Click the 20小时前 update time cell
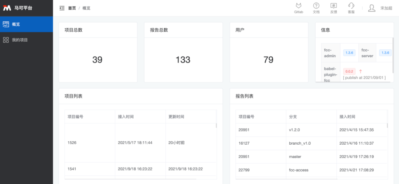399x184 pixels. click(177, 143)
